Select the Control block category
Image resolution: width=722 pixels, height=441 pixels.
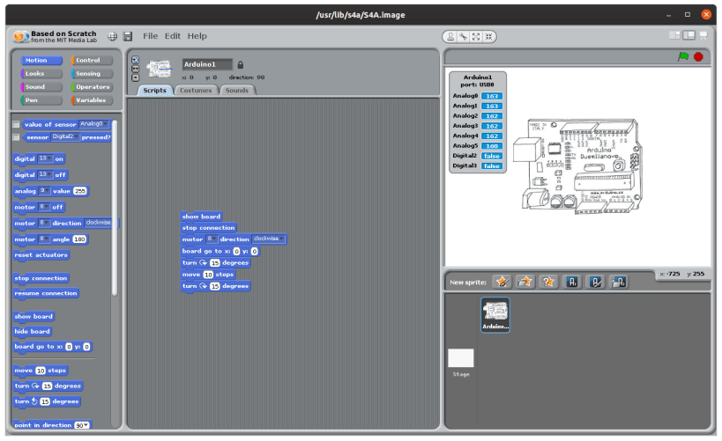coord(92,60)
